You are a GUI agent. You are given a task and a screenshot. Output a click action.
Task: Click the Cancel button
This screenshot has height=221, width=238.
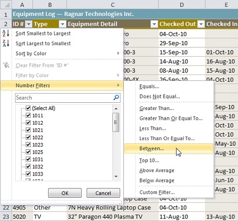pos(103,193)
